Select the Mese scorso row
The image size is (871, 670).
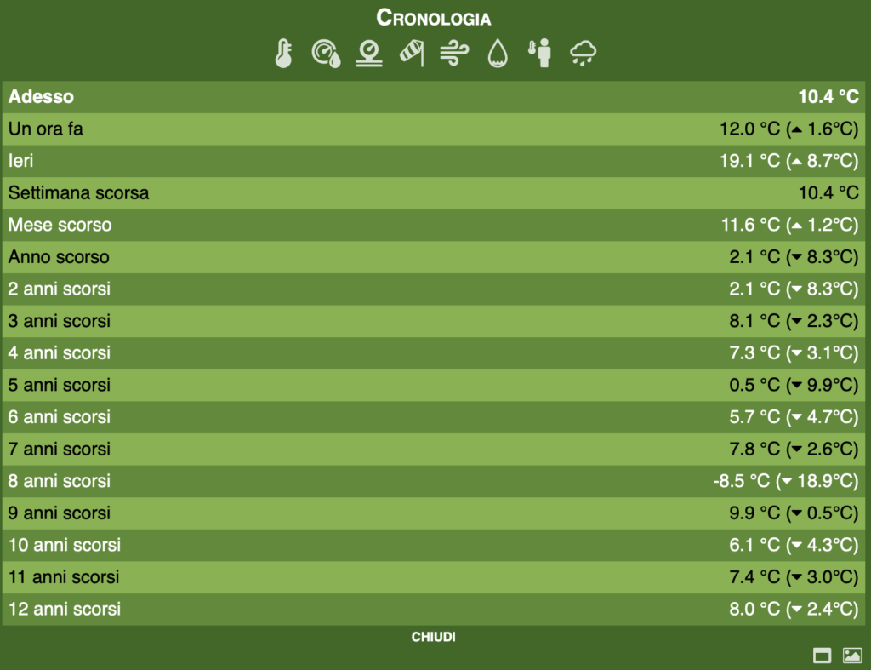[434, 226]
